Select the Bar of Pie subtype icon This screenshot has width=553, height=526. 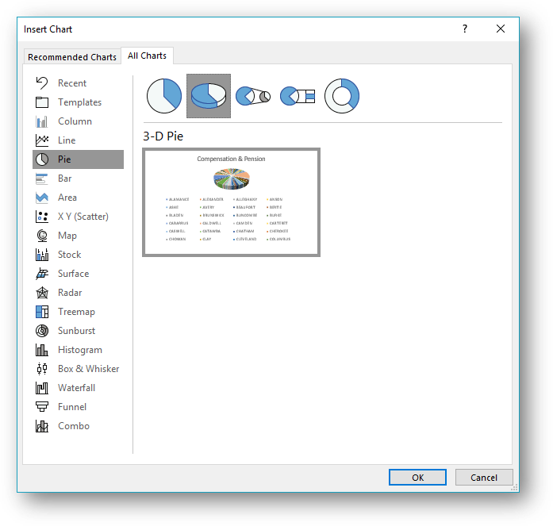(x=298, y=96)
